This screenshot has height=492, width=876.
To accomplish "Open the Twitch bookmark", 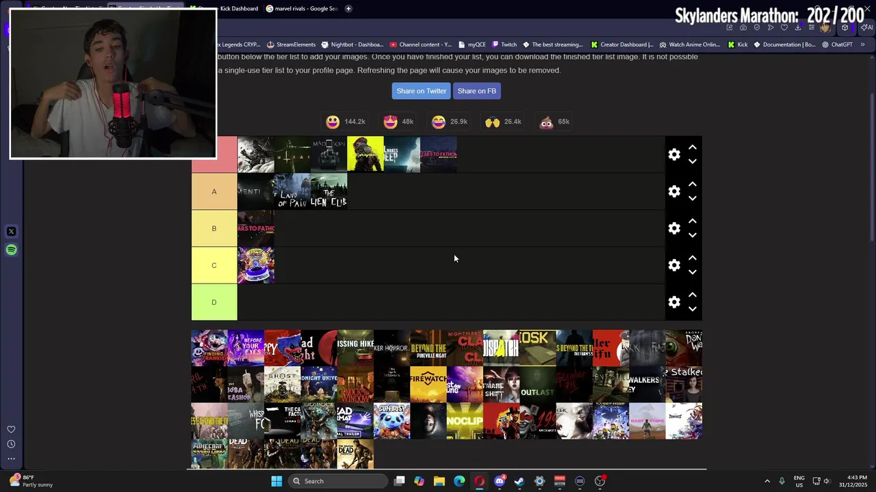I will pyautogui.click(x=504, y=44).
